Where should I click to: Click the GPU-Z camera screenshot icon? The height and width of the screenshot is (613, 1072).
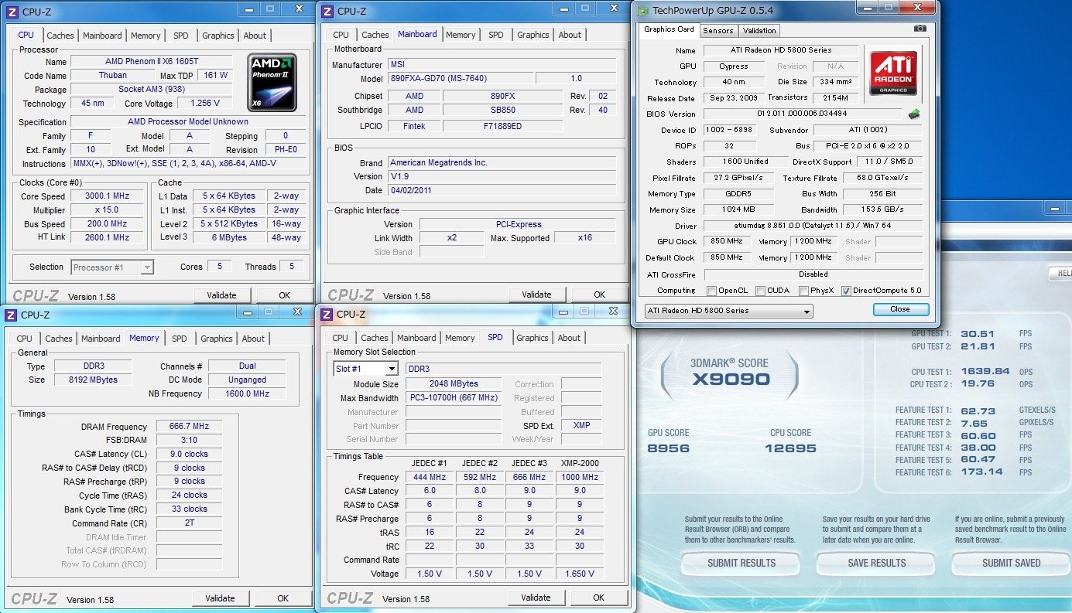click(920, 29)
